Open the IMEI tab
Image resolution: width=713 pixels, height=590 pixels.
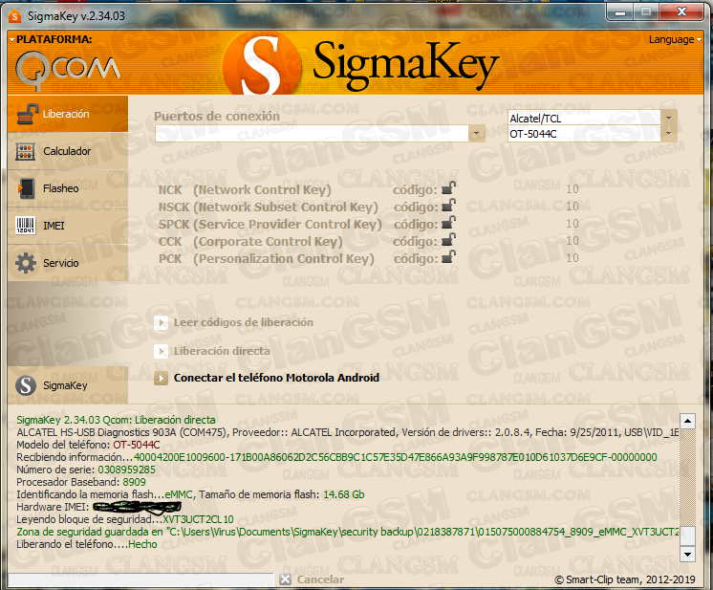point(68,226)
